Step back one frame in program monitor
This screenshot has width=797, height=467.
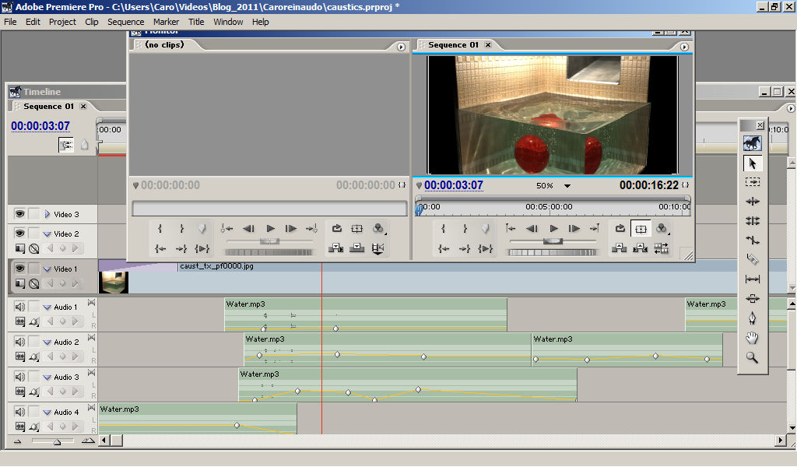click(x=532, y=229)
